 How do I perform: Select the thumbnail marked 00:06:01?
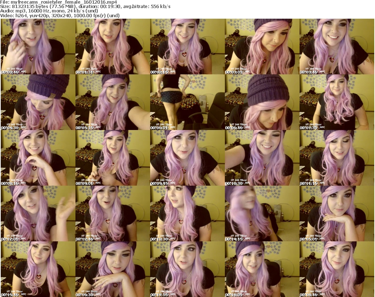tap(187, 102)
